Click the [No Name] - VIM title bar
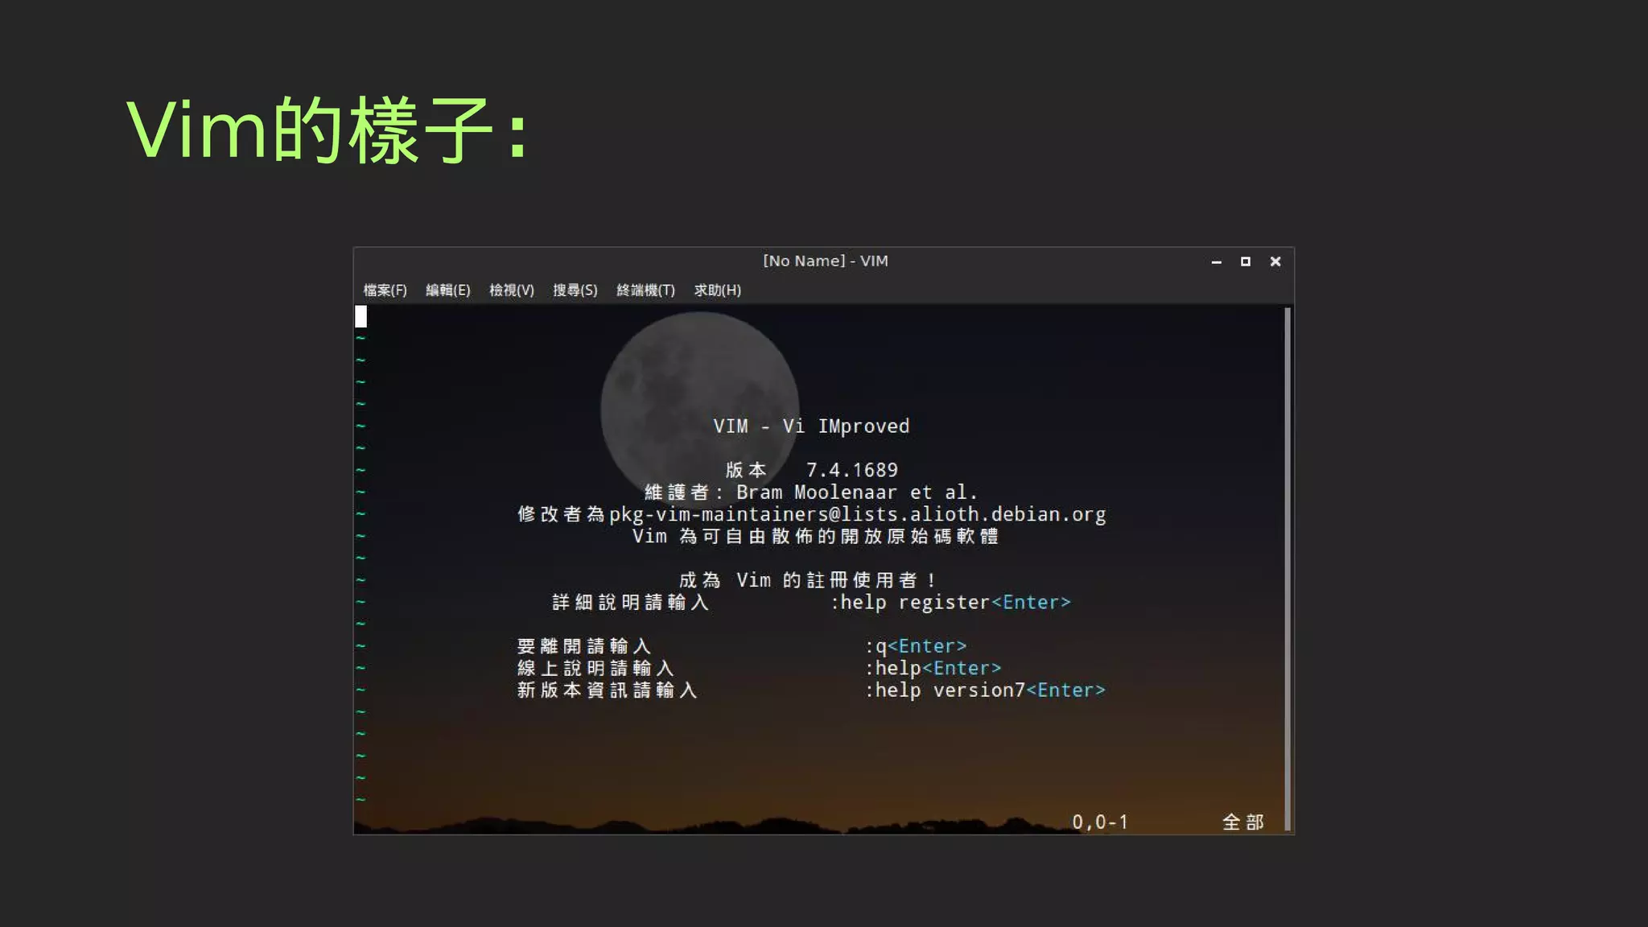Viewport: 1648px width, 927px height. pyautogui.click(x=825, y=261)
